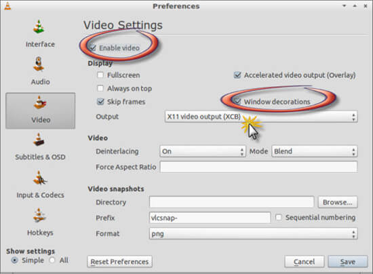Check the Always on top option
This screenshot has height=274, width=373.
(100, 88)
